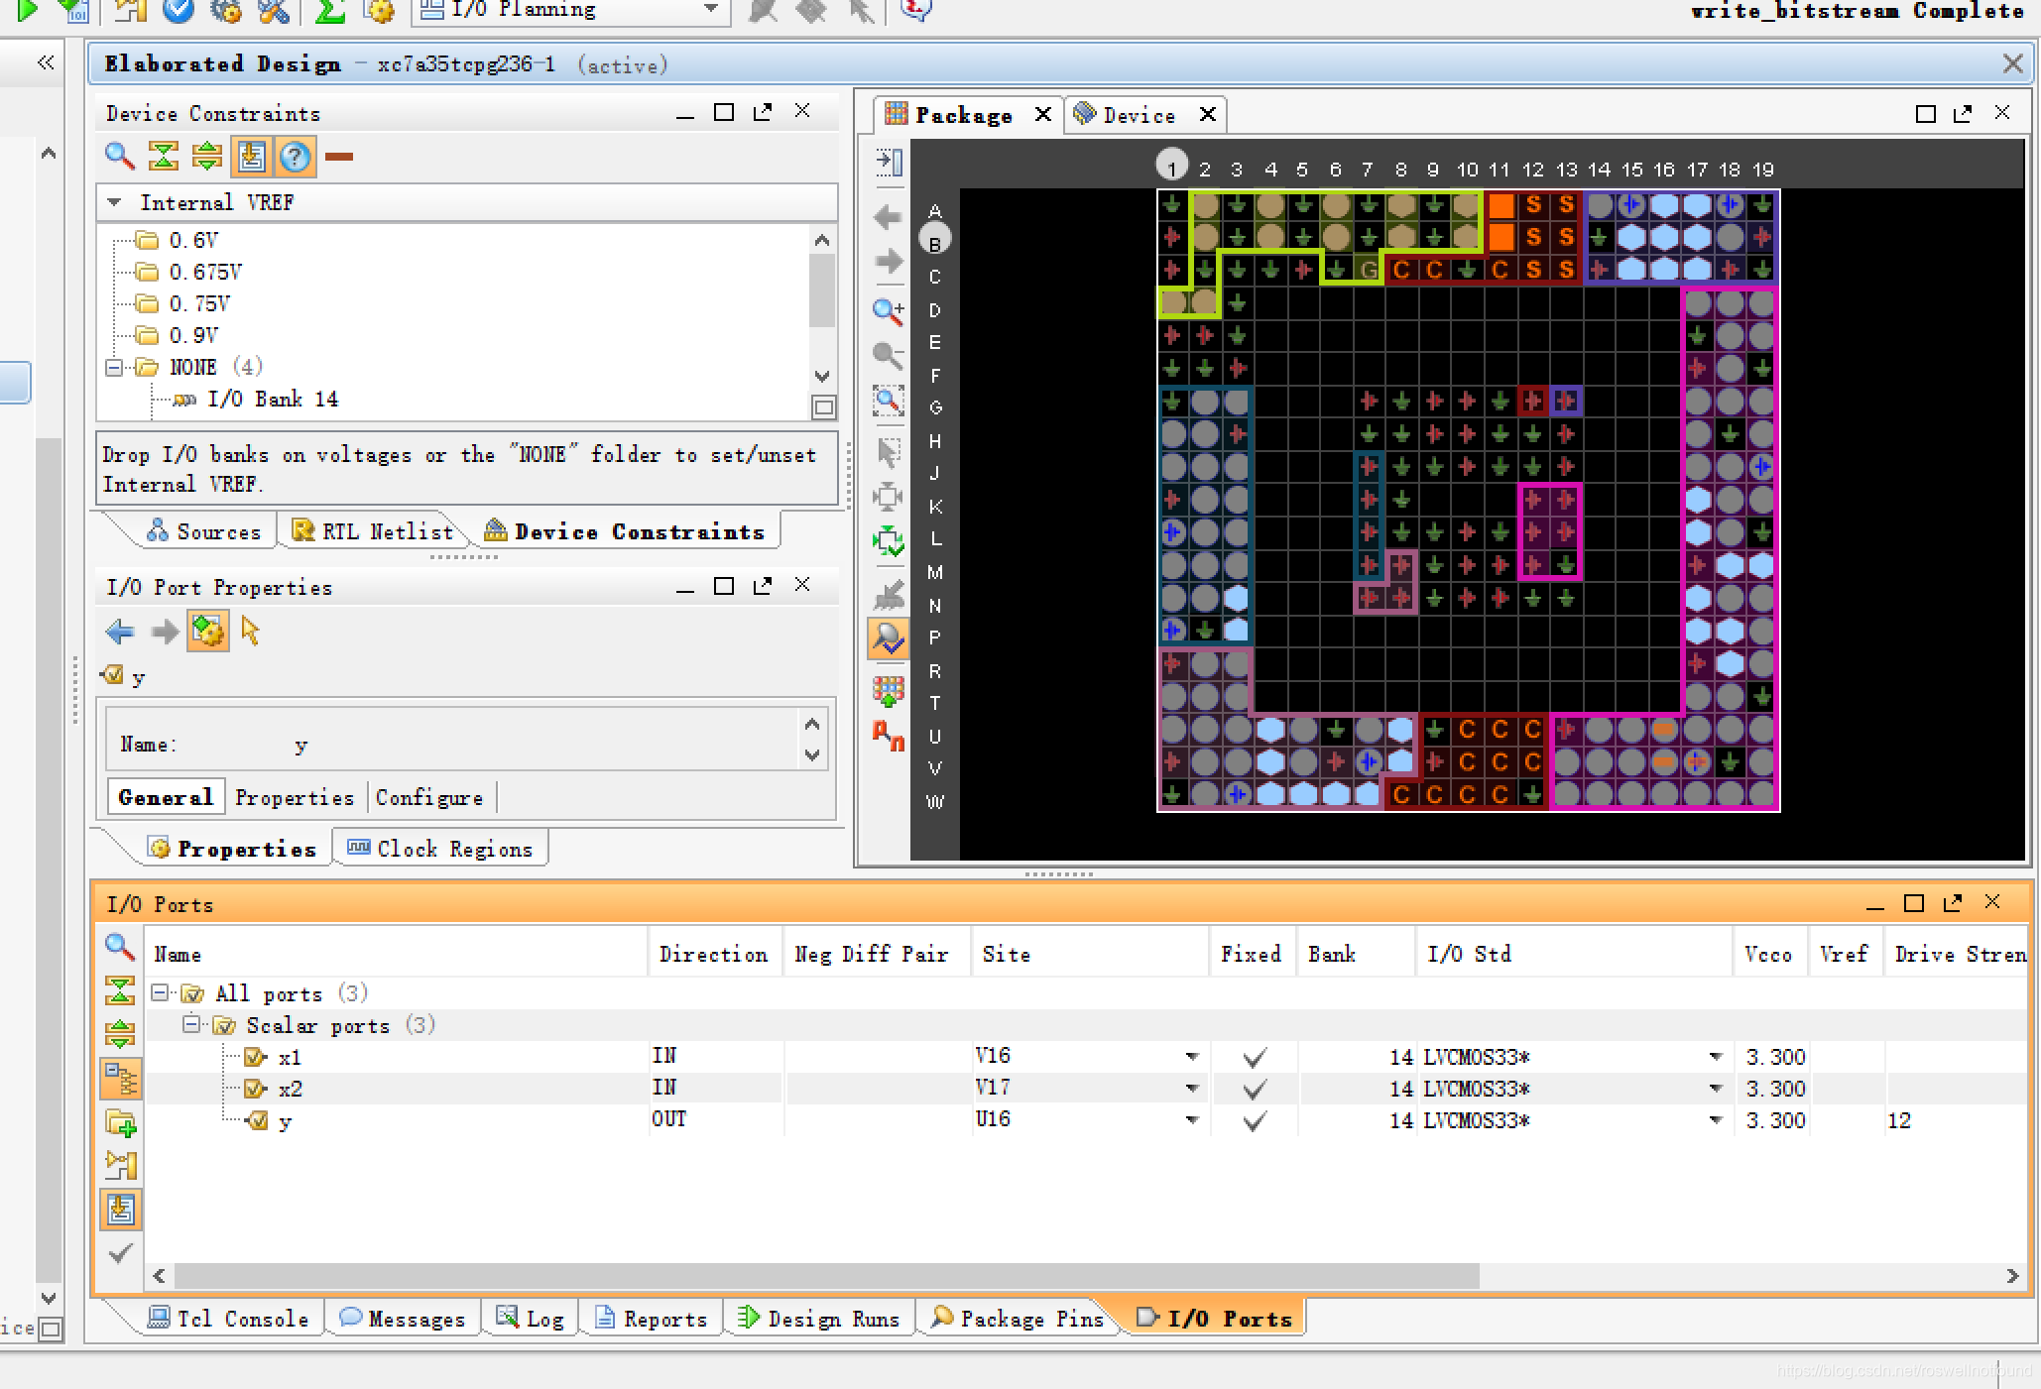Click the wrench and screwdriver tools icon
Viewport: 2041px width, 1389px height.
tap(273, 11)
